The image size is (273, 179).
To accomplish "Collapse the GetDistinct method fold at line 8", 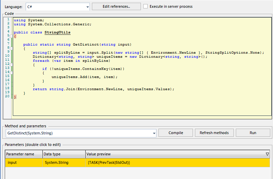I will tap(11, 49).
